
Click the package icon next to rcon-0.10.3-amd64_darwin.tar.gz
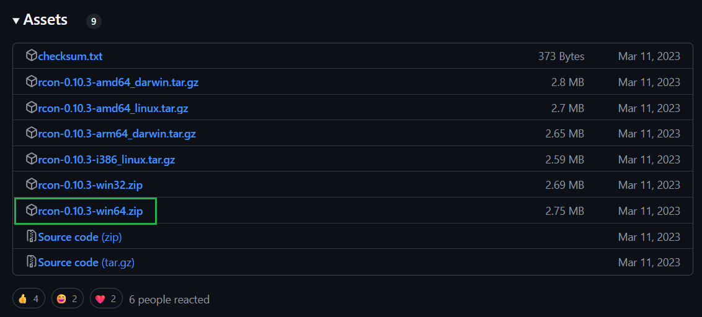click(x=32, y=81)
